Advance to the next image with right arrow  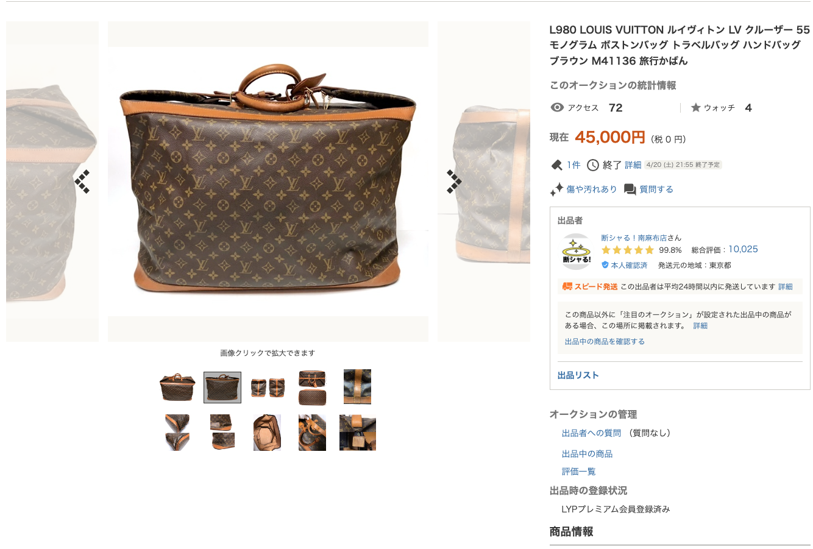pyautogui.click(x=454, y=182)
